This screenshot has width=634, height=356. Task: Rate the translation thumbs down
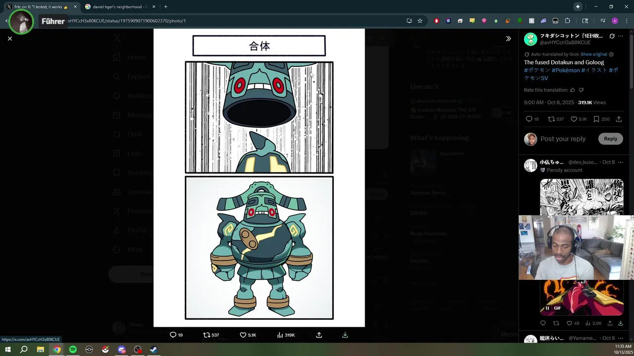(x=581, y=90)
